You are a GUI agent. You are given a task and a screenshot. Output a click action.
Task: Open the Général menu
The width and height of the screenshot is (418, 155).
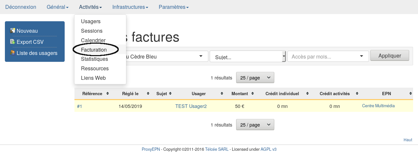pyautogui.click(x=57, y=7)
